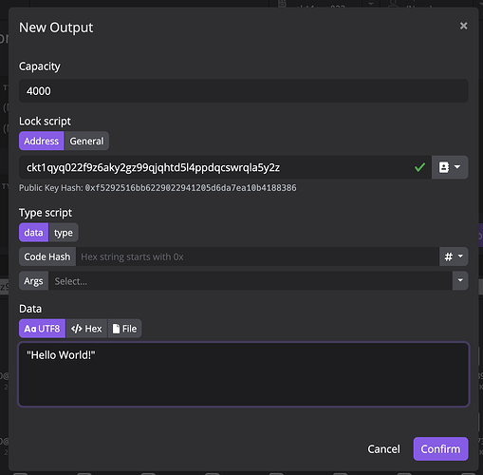The width and height of the screenshot is (483, 475).
Task: Click the code brackets icon for Hex
Action: pyautogui.click(x=77, y=329)
